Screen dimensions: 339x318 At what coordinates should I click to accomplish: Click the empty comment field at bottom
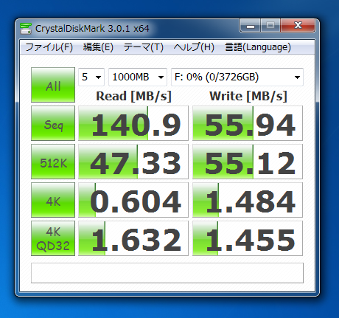coord(167,273)
